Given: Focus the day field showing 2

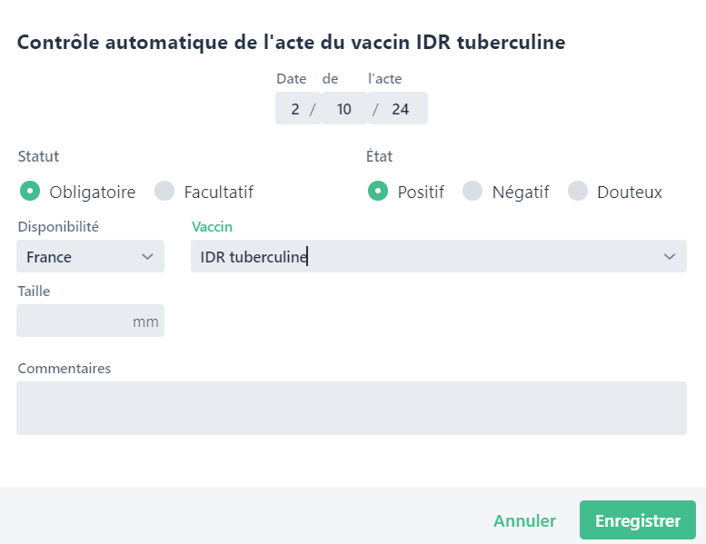Looking at the screenshot, I should coord(294,109).
